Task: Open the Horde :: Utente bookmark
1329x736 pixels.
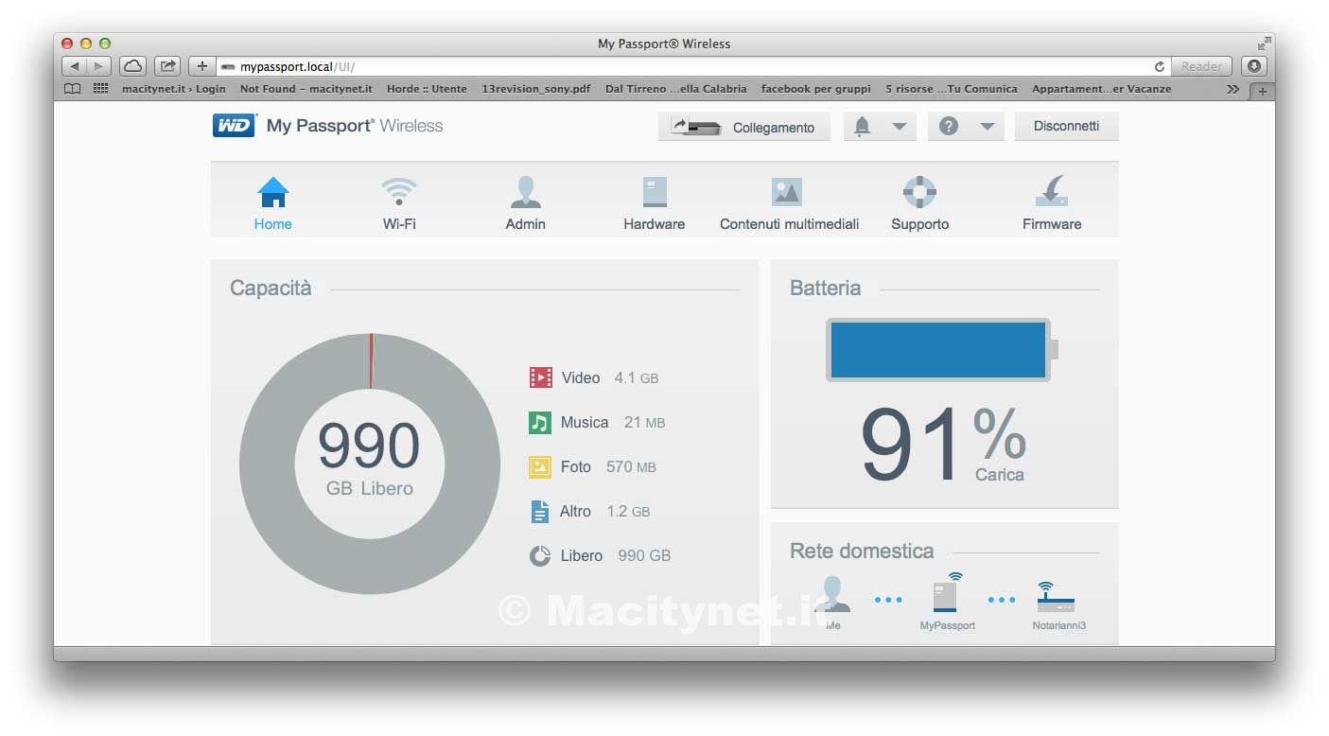Action: point(427,89)
